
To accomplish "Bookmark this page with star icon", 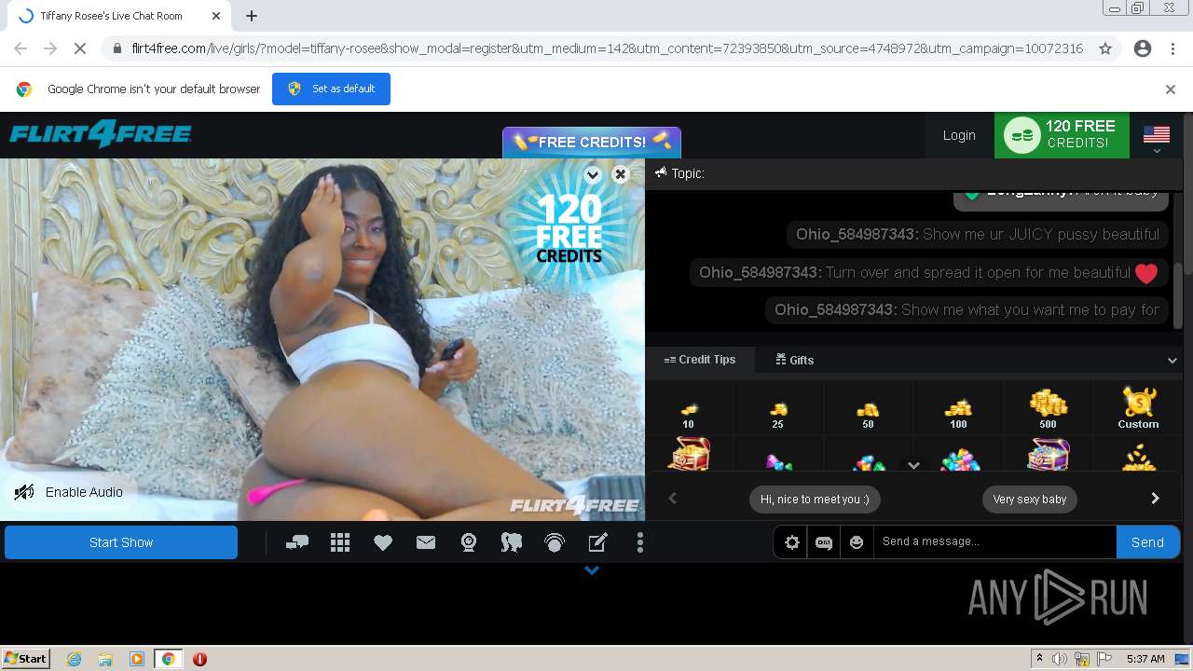I will pos(1105,48).
